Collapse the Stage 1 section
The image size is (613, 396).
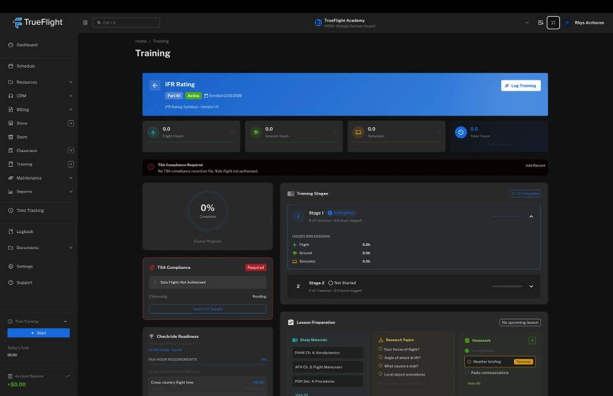click(x=531, y=217)
